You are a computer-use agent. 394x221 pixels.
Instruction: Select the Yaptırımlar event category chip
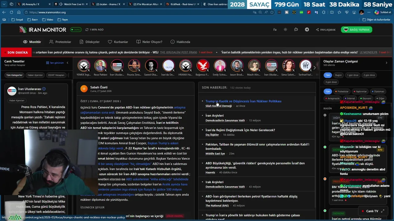360,91
